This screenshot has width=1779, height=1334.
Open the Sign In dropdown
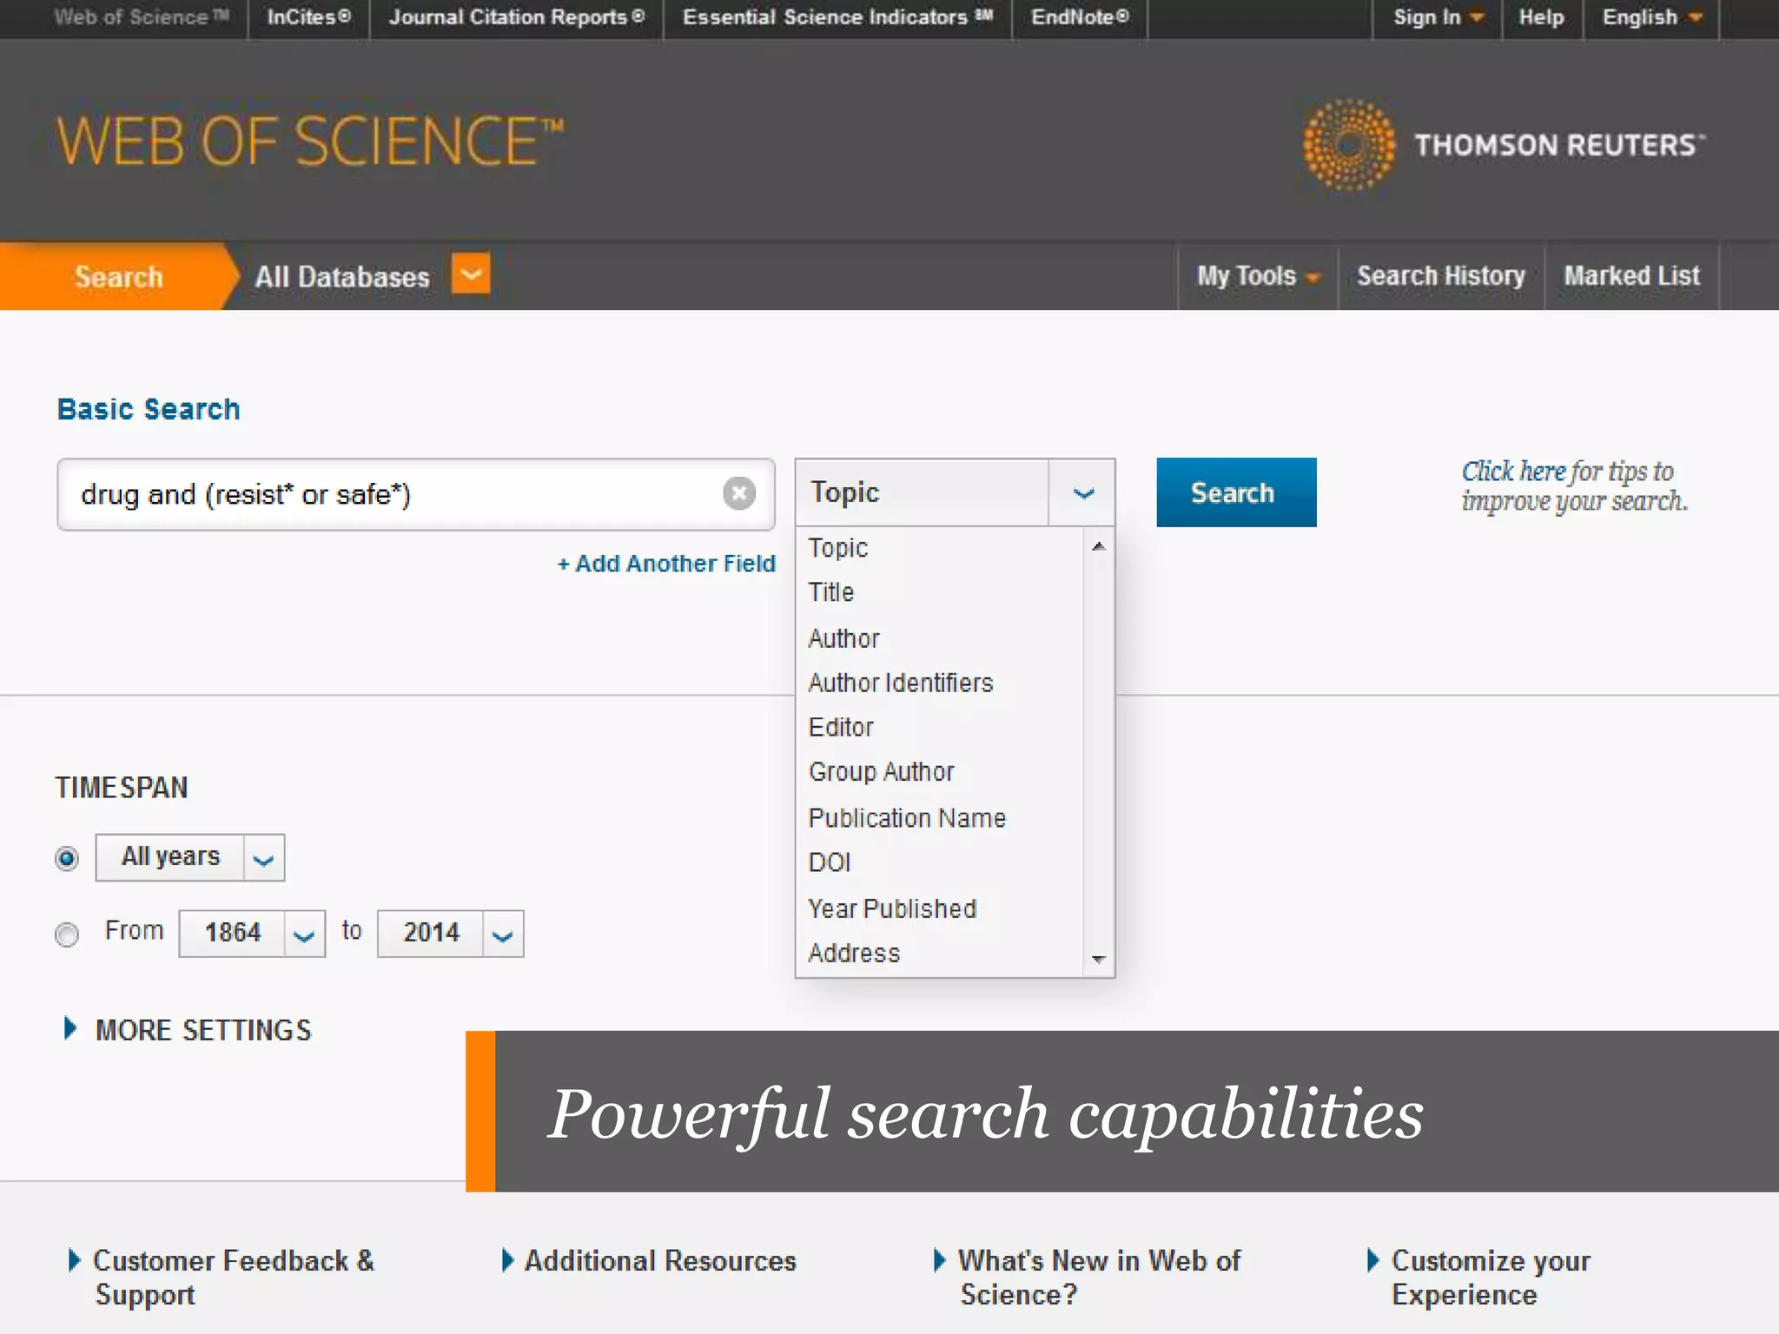(x=1438, y=17)
